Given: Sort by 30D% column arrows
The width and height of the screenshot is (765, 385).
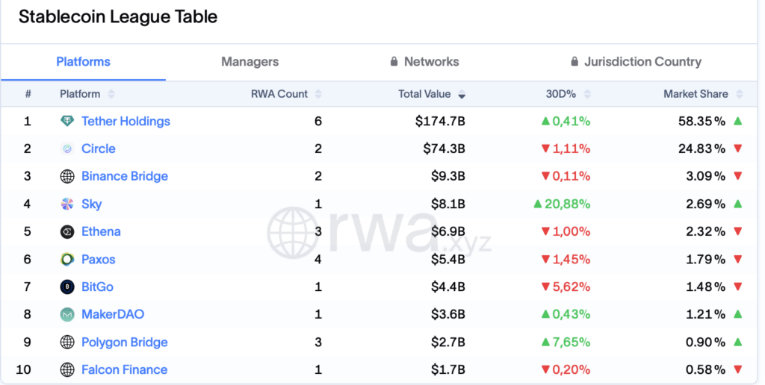Looking at the screenshot, I should pyautogui.click(x=586, y=94).
